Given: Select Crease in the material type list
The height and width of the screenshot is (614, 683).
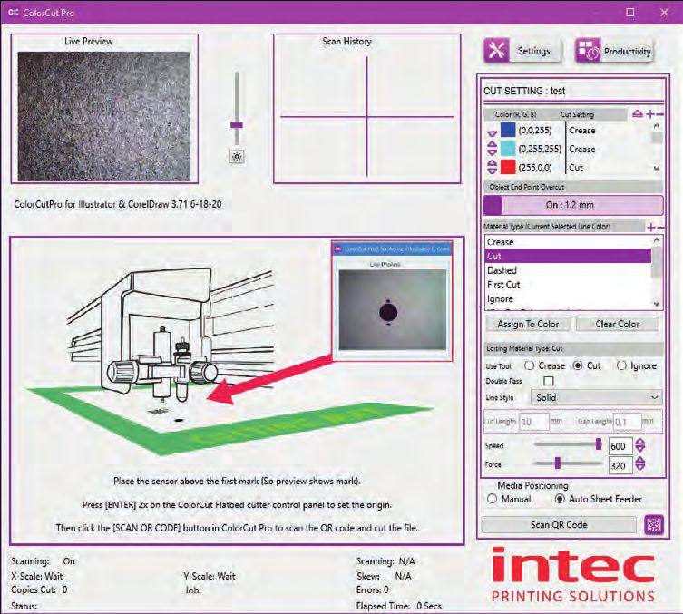Looking at the screenshot, I should pyautogui.click(x=568, y=241).
